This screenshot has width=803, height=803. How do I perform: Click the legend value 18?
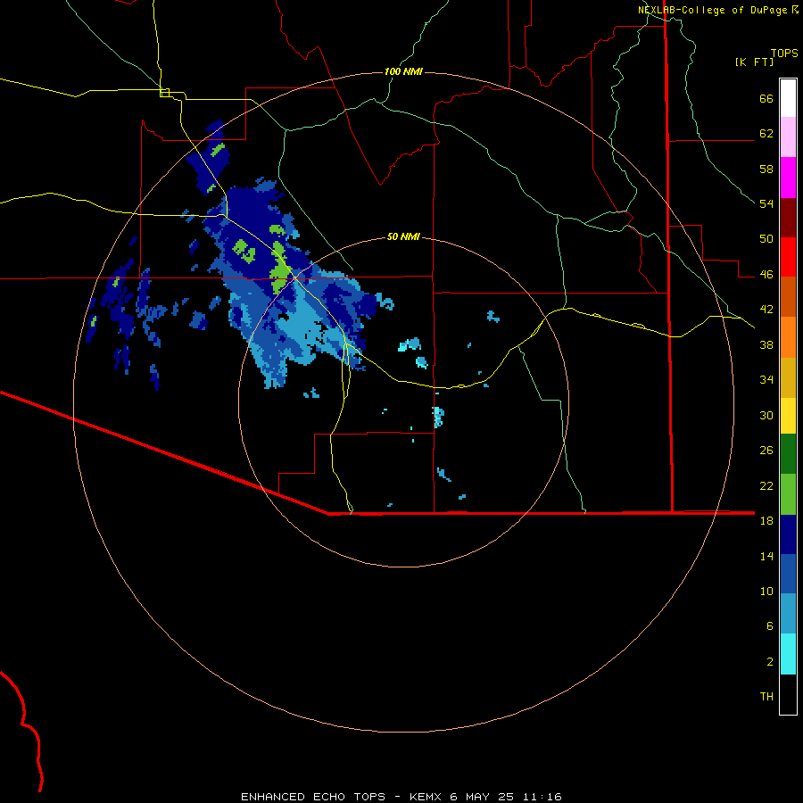pyautogui.click(x=766, y=521)
